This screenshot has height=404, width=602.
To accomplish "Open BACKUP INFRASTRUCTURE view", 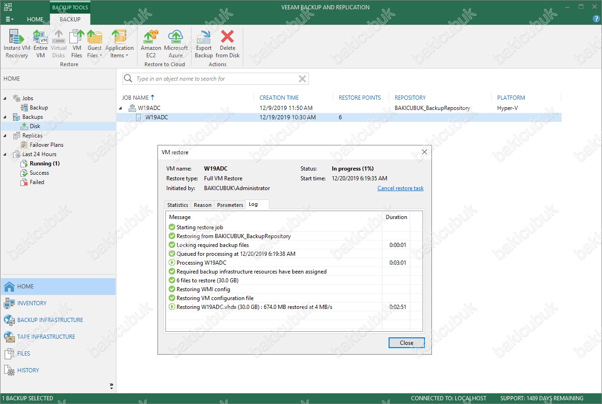I will pos(58,320).
